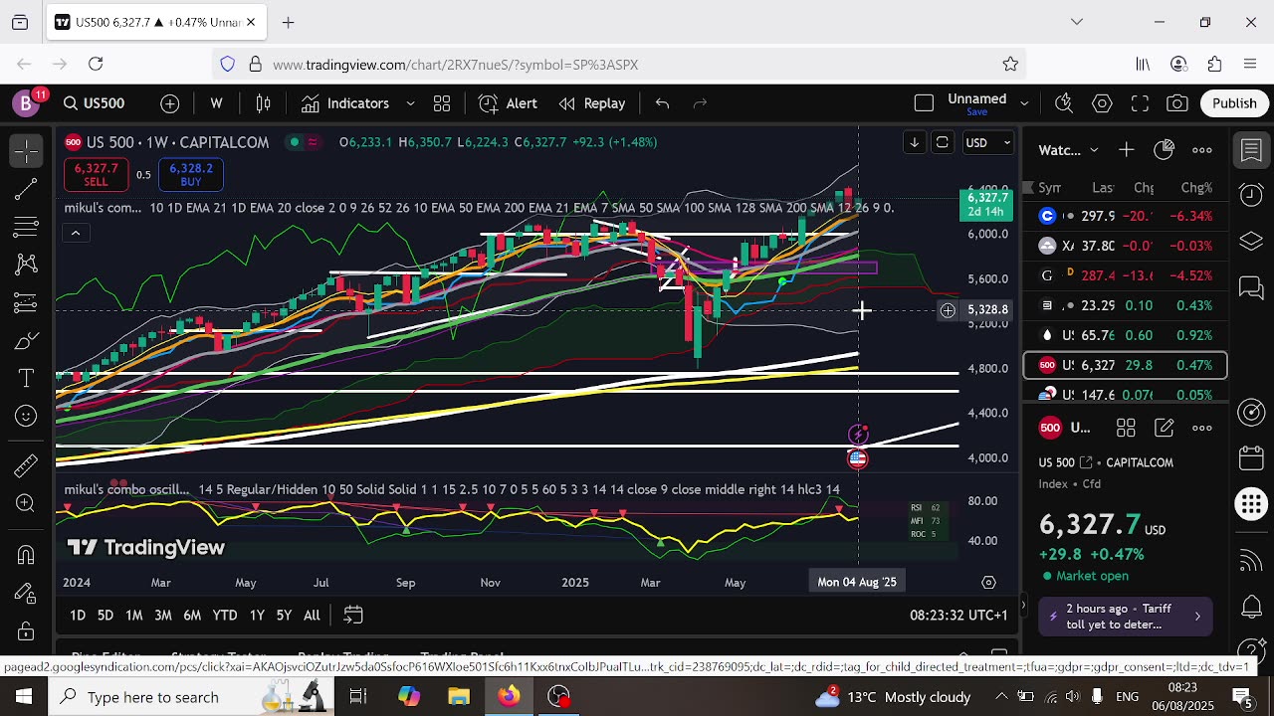This screenshot has width=1274, height=716.
Task: Pick the ruler measure tool
Action: point(26,464)
